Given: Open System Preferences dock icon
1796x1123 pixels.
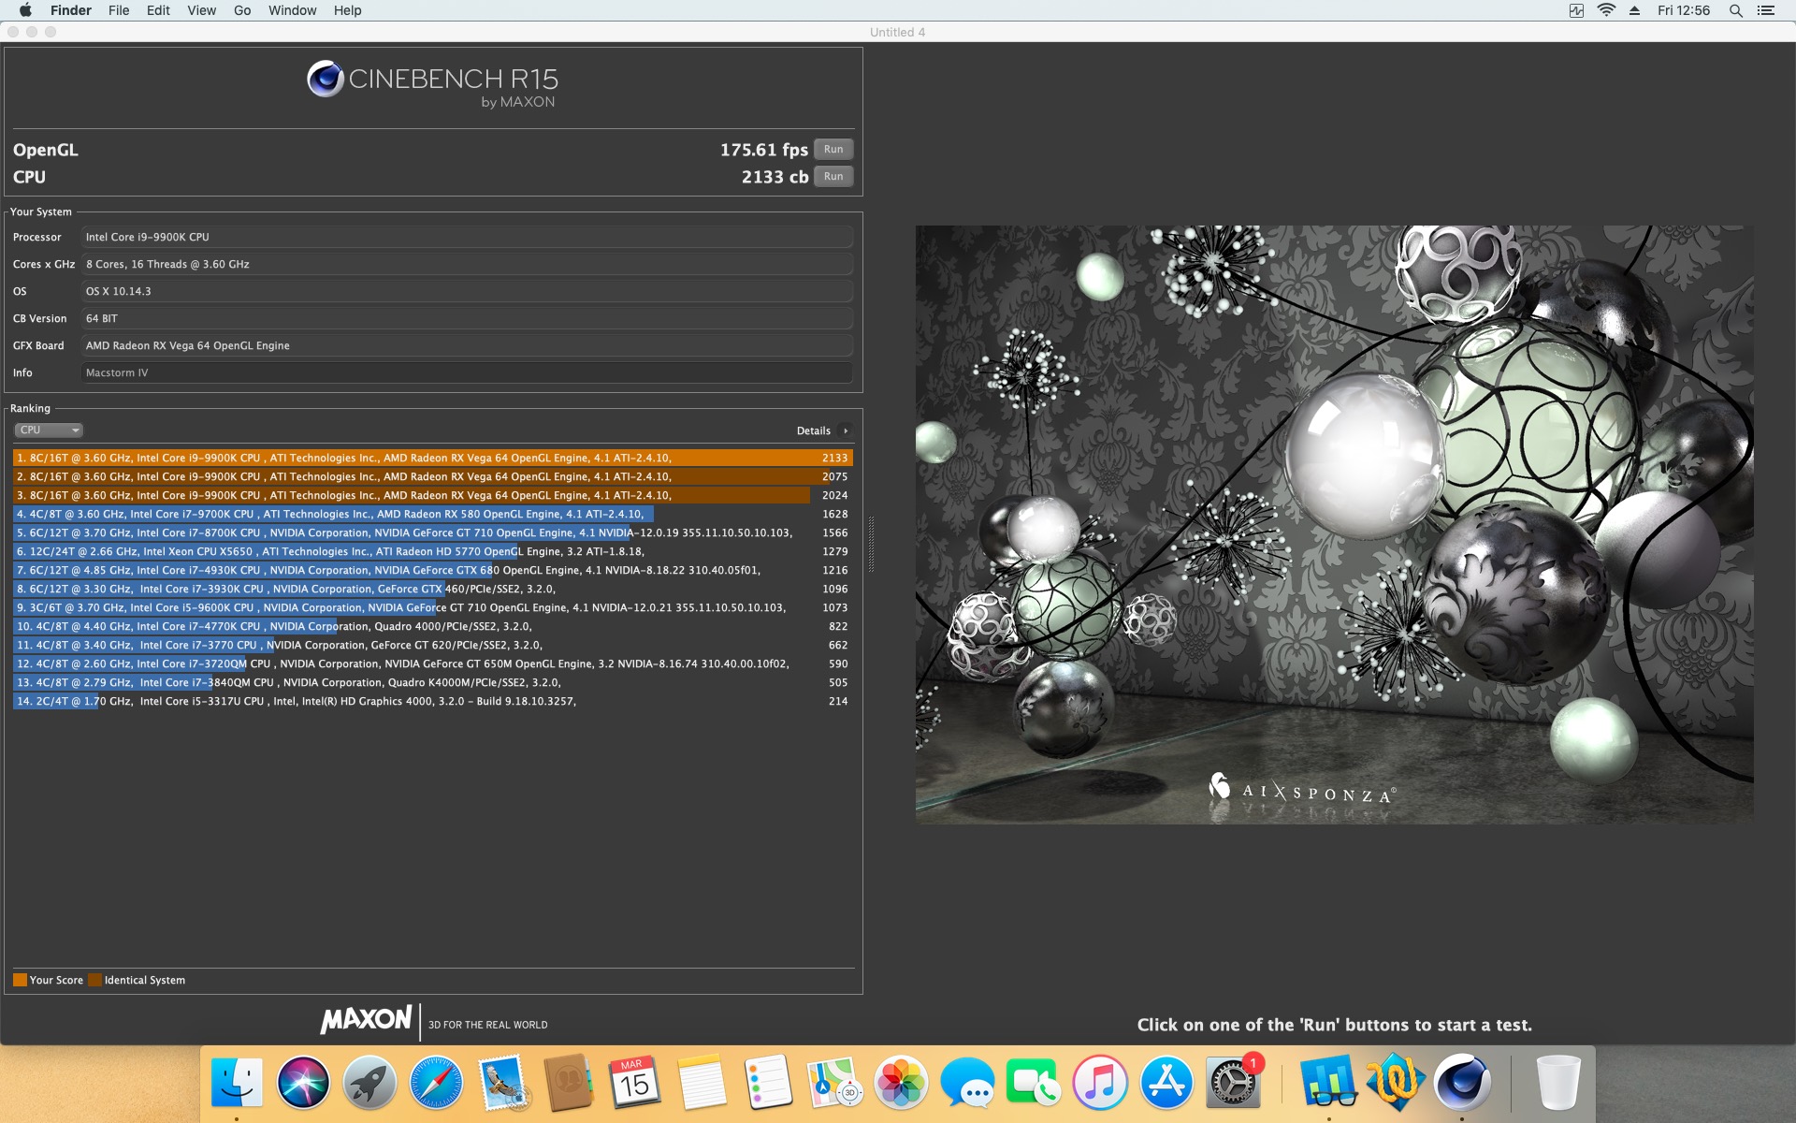Looking at the screenshot, I should (1232, 1083).
